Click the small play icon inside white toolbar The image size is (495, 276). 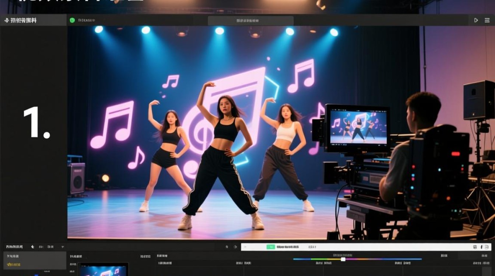pyautogui.click(x=245, y=247)
